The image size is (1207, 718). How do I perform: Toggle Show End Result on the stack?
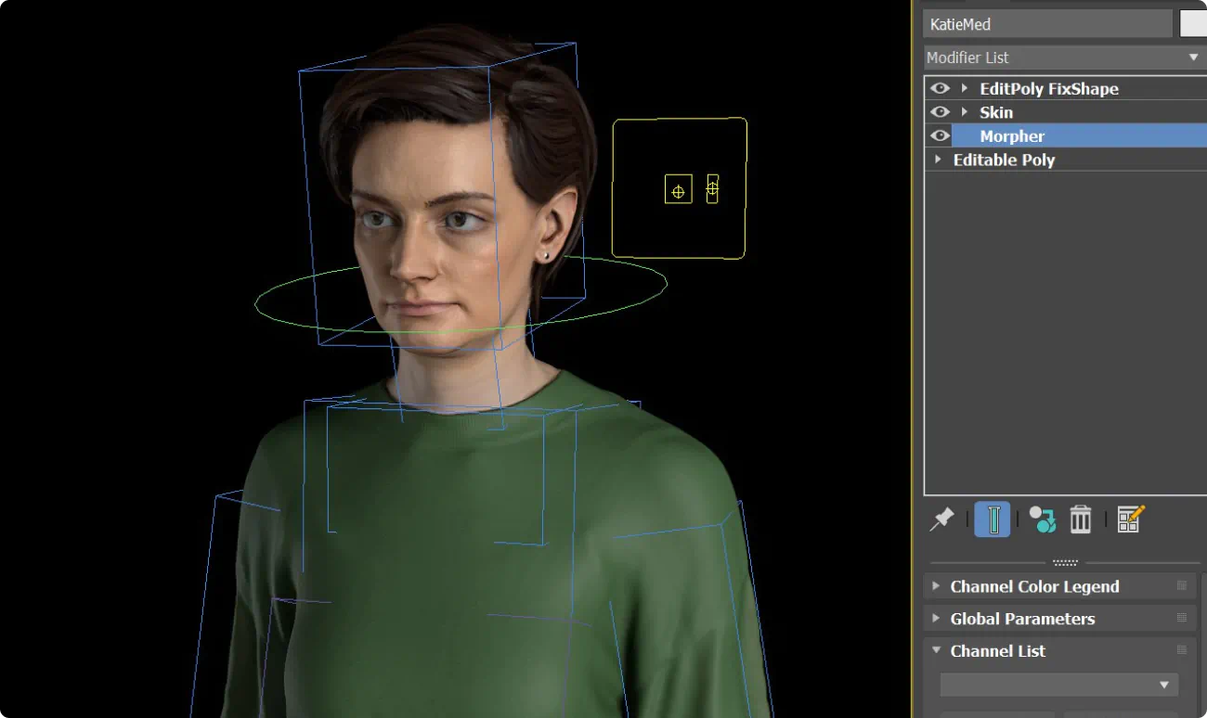[993, 519]
